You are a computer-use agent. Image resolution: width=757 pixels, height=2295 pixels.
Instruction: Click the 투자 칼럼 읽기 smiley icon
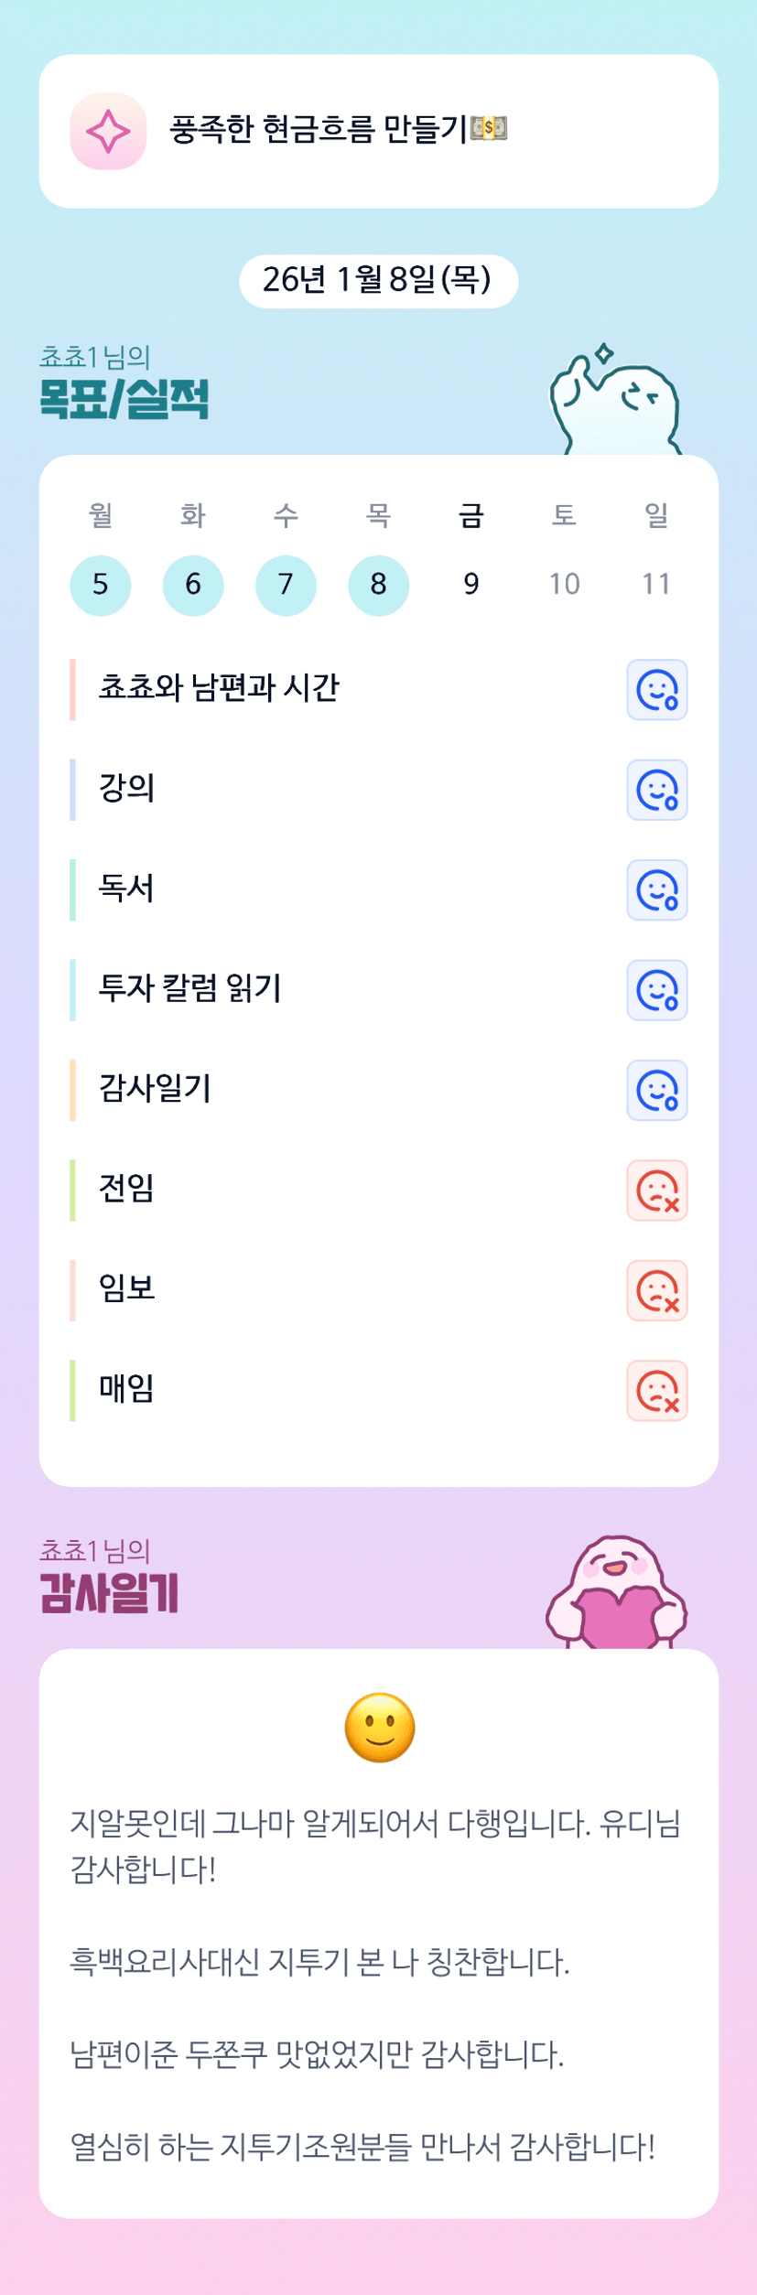[656, 990]
